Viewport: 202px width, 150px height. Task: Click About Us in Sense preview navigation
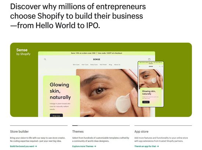coord(117,65)
